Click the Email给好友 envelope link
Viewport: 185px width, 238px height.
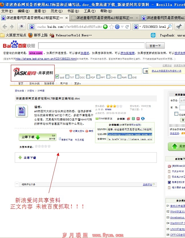[x=104, y=118]
